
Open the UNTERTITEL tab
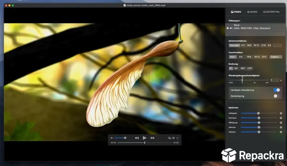click(272, 12)
